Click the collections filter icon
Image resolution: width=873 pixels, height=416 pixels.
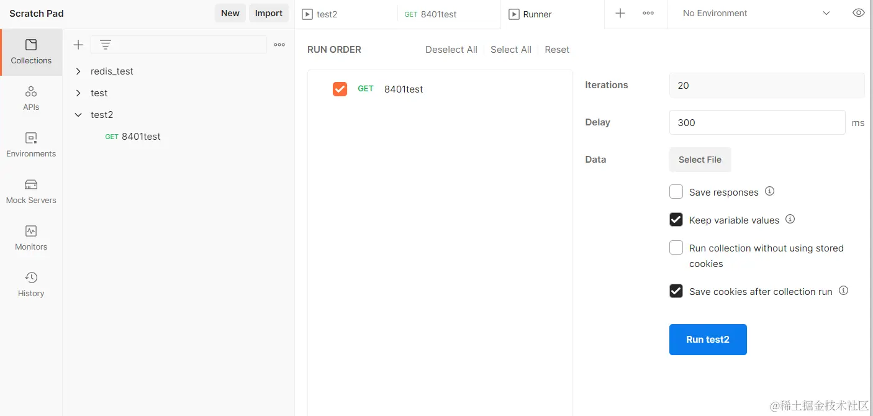click(x=106, y=45)
